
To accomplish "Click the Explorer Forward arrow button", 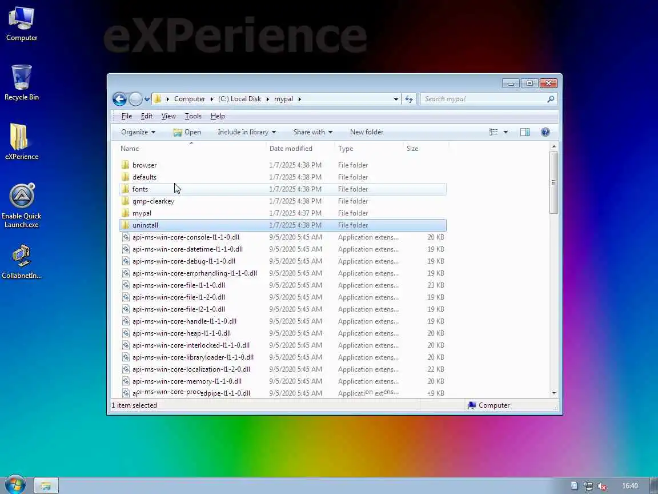I will pyautogui.click(x=135, y=99).
